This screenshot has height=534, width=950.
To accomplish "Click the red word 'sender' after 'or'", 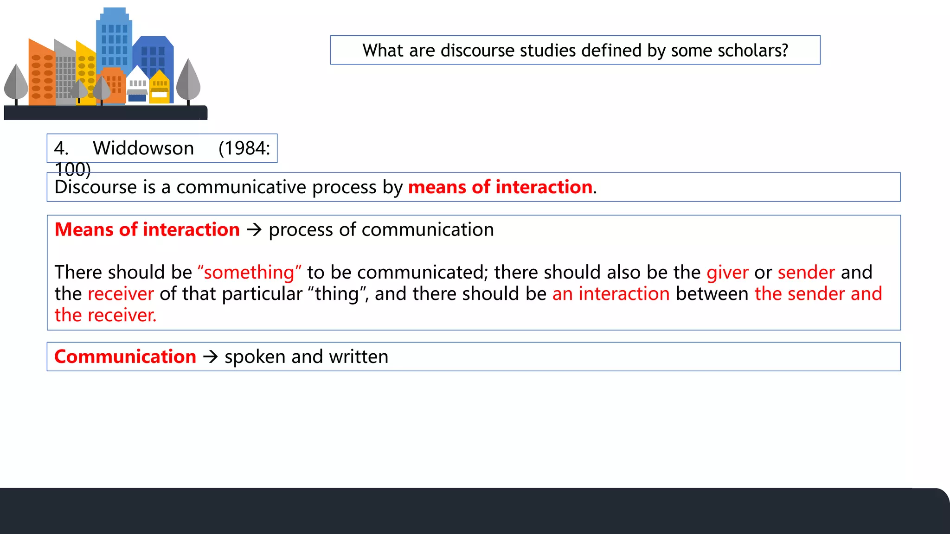I will pyautogui.click(x=806, y=272).
